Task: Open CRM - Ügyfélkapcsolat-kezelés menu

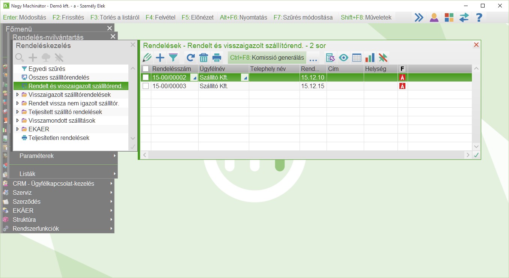Action: [x=57, y=183]
